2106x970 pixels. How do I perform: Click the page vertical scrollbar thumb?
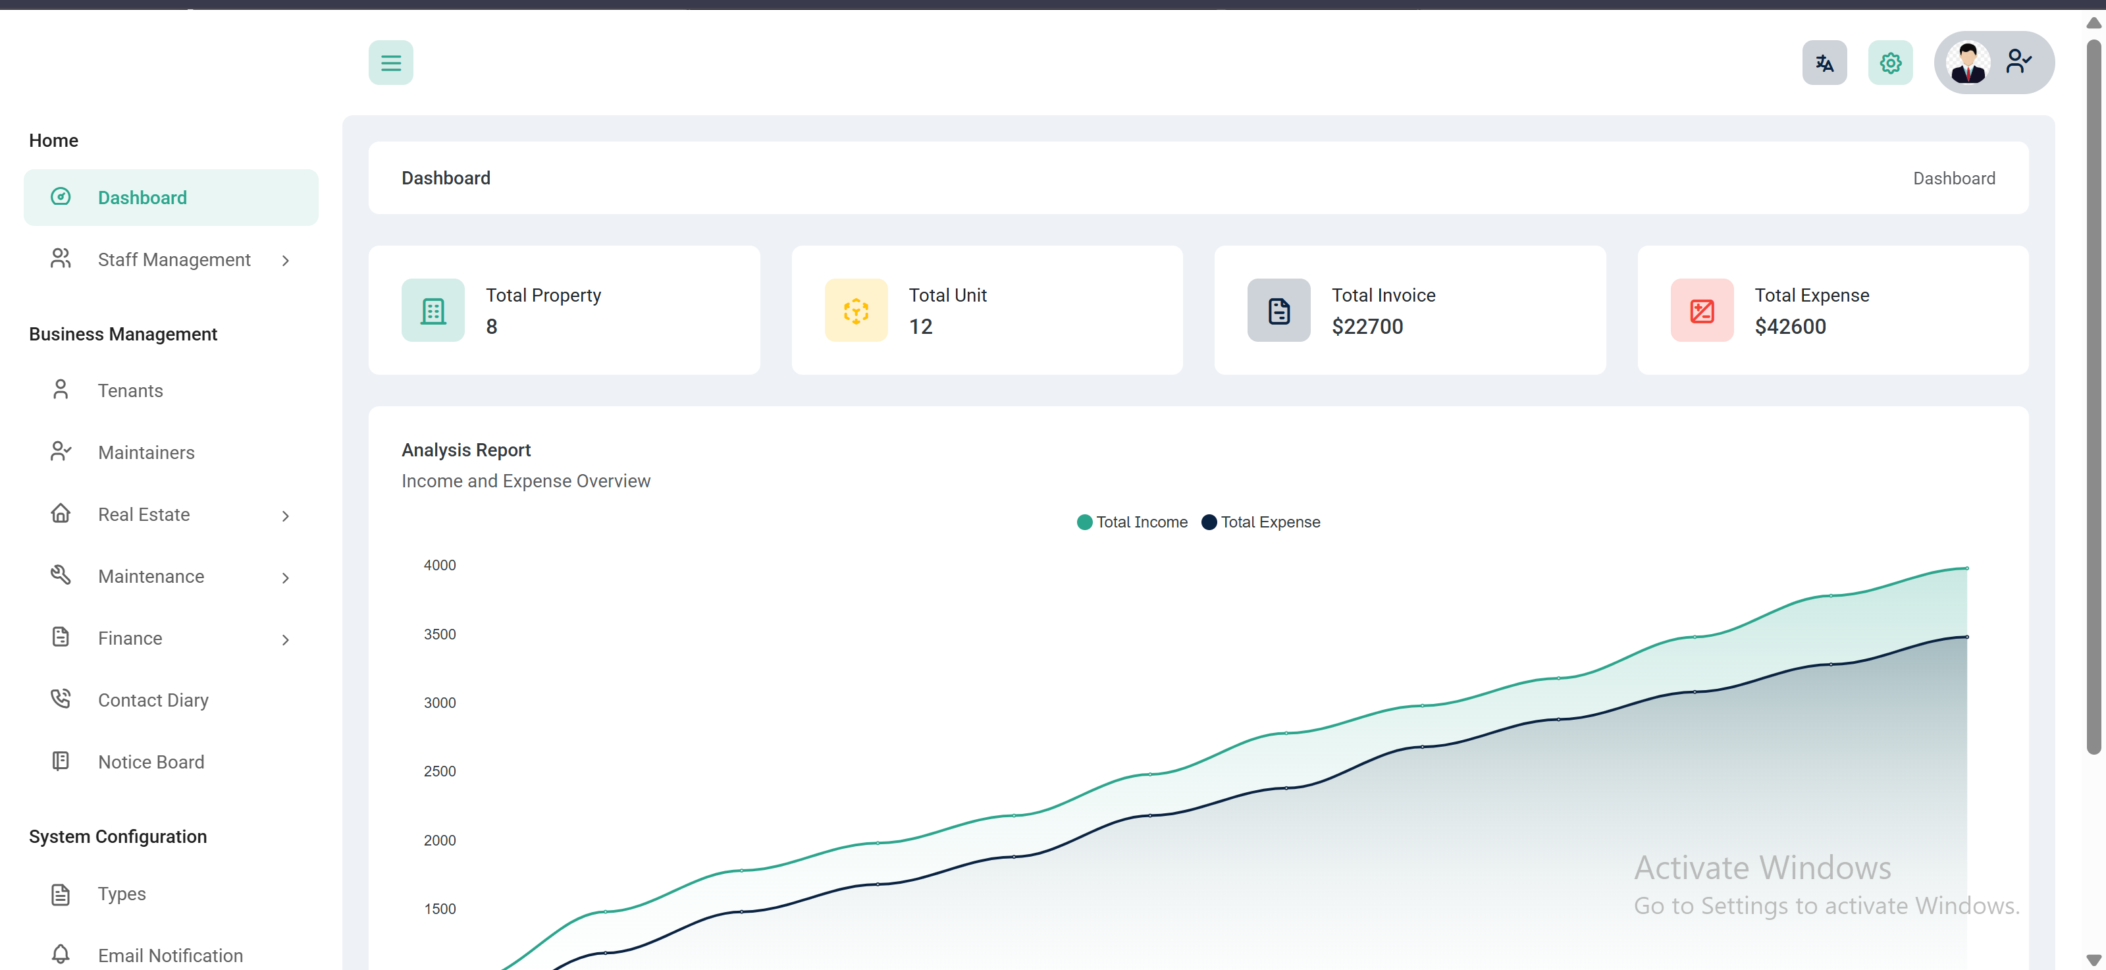[2093, 396]
